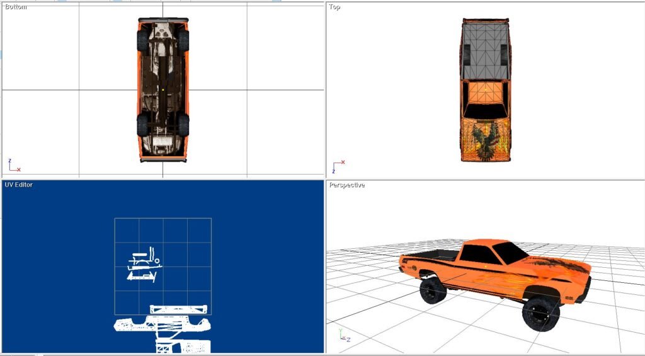Select the truck's rear wheel in Perspective view
Viewport: 645px width, 356px height.
(x=432, y=290)
